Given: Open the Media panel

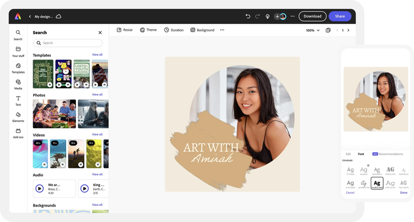Looking at the screenshot, I should [x=18, y=84].
